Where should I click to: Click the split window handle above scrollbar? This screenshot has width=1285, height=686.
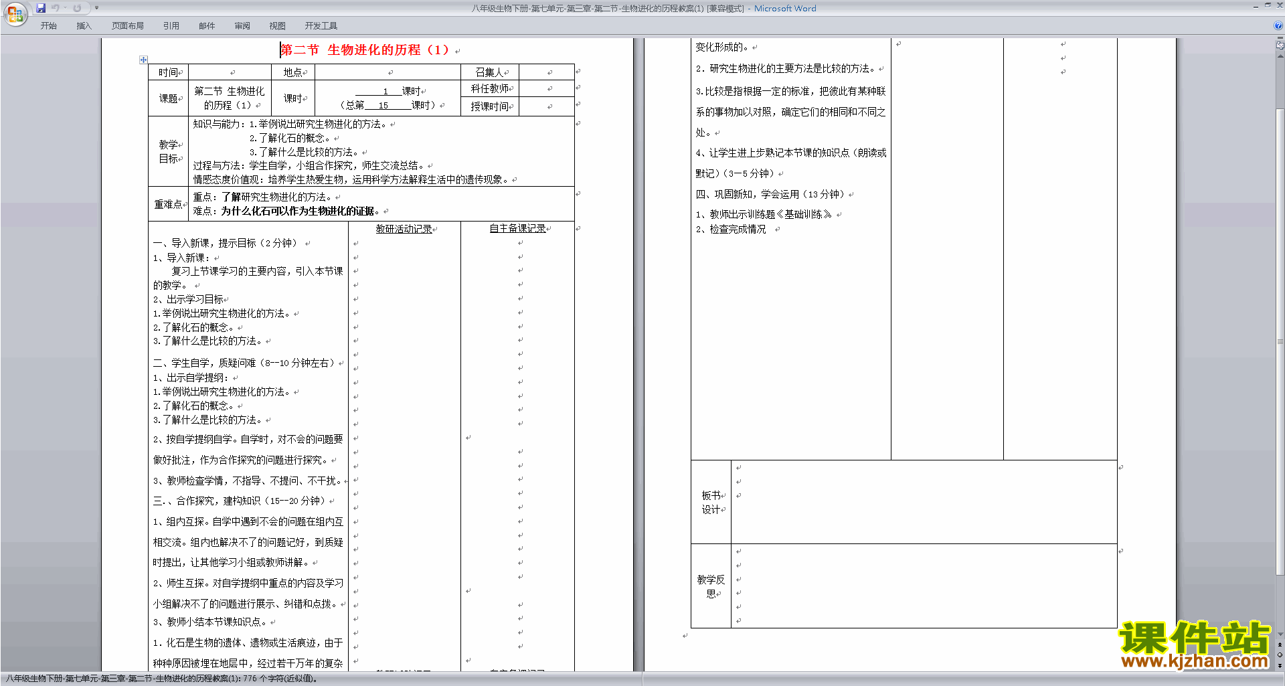click(x=1280, y=38)
